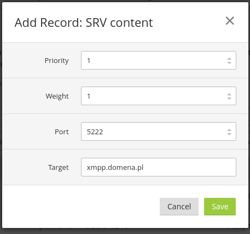The image size is (250, 234).
Task: Click the empty footer area left of Cancel
Action: pyautogui.click(x=80, y=207)
